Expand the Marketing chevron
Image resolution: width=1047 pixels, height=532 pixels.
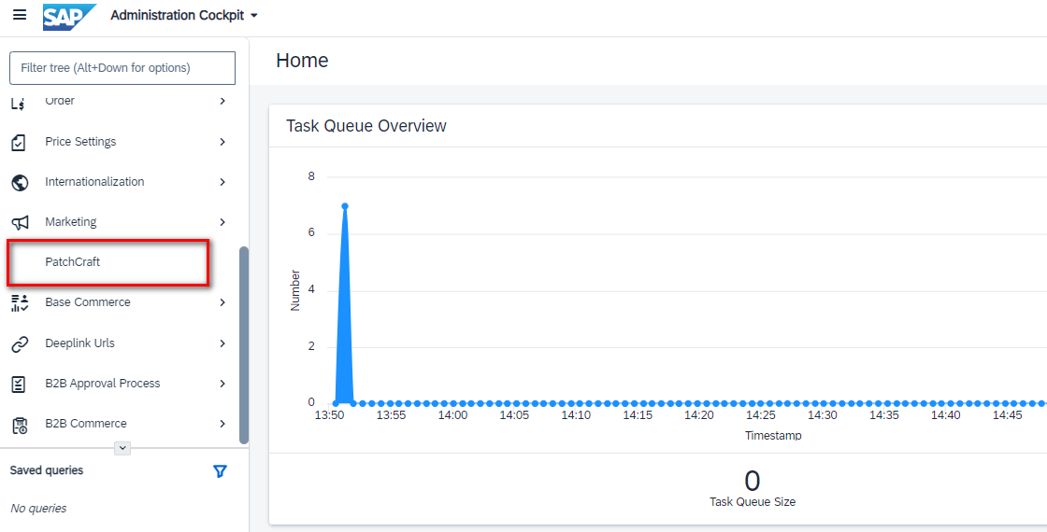coord(222,222)
